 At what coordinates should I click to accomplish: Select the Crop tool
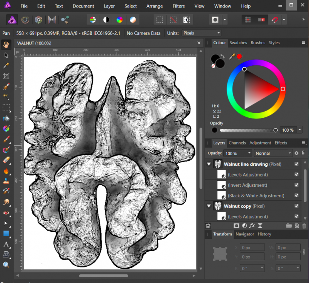click(6, 76)
